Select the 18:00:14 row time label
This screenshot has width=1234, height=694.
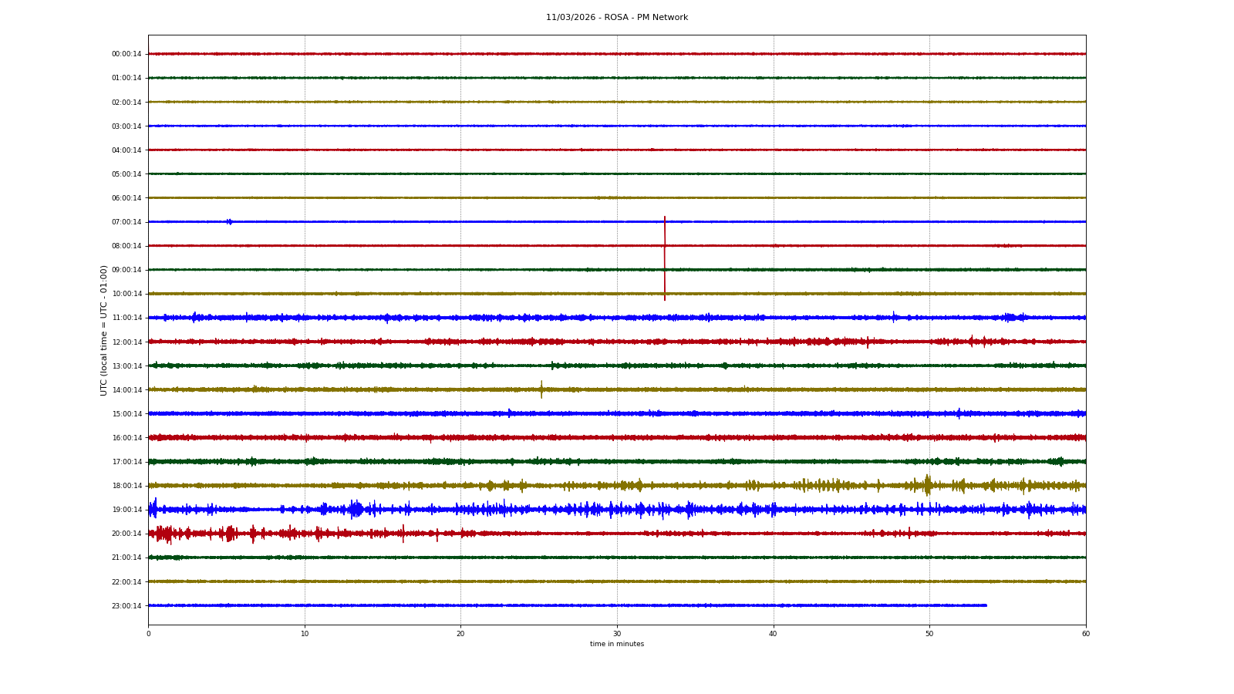[126, 486]
